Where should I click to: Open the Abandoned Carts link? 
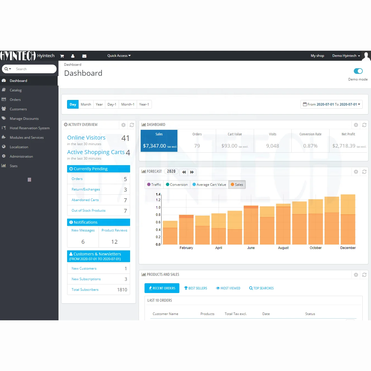click(85, 200)
